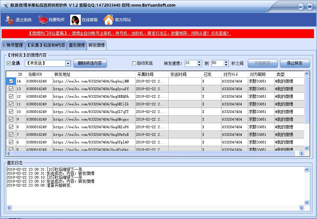The height and width of the screenshot is (219, 317).
Task: Click the 停止转发 button
Action: 295,63
